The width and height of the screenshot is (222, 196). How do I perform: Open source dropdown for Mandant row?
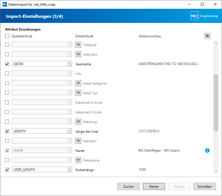click(42, 141)
